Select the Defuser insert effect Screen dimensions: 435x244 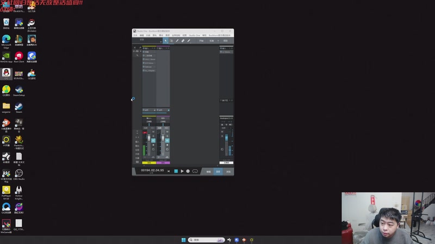click(x=149, y=67)
